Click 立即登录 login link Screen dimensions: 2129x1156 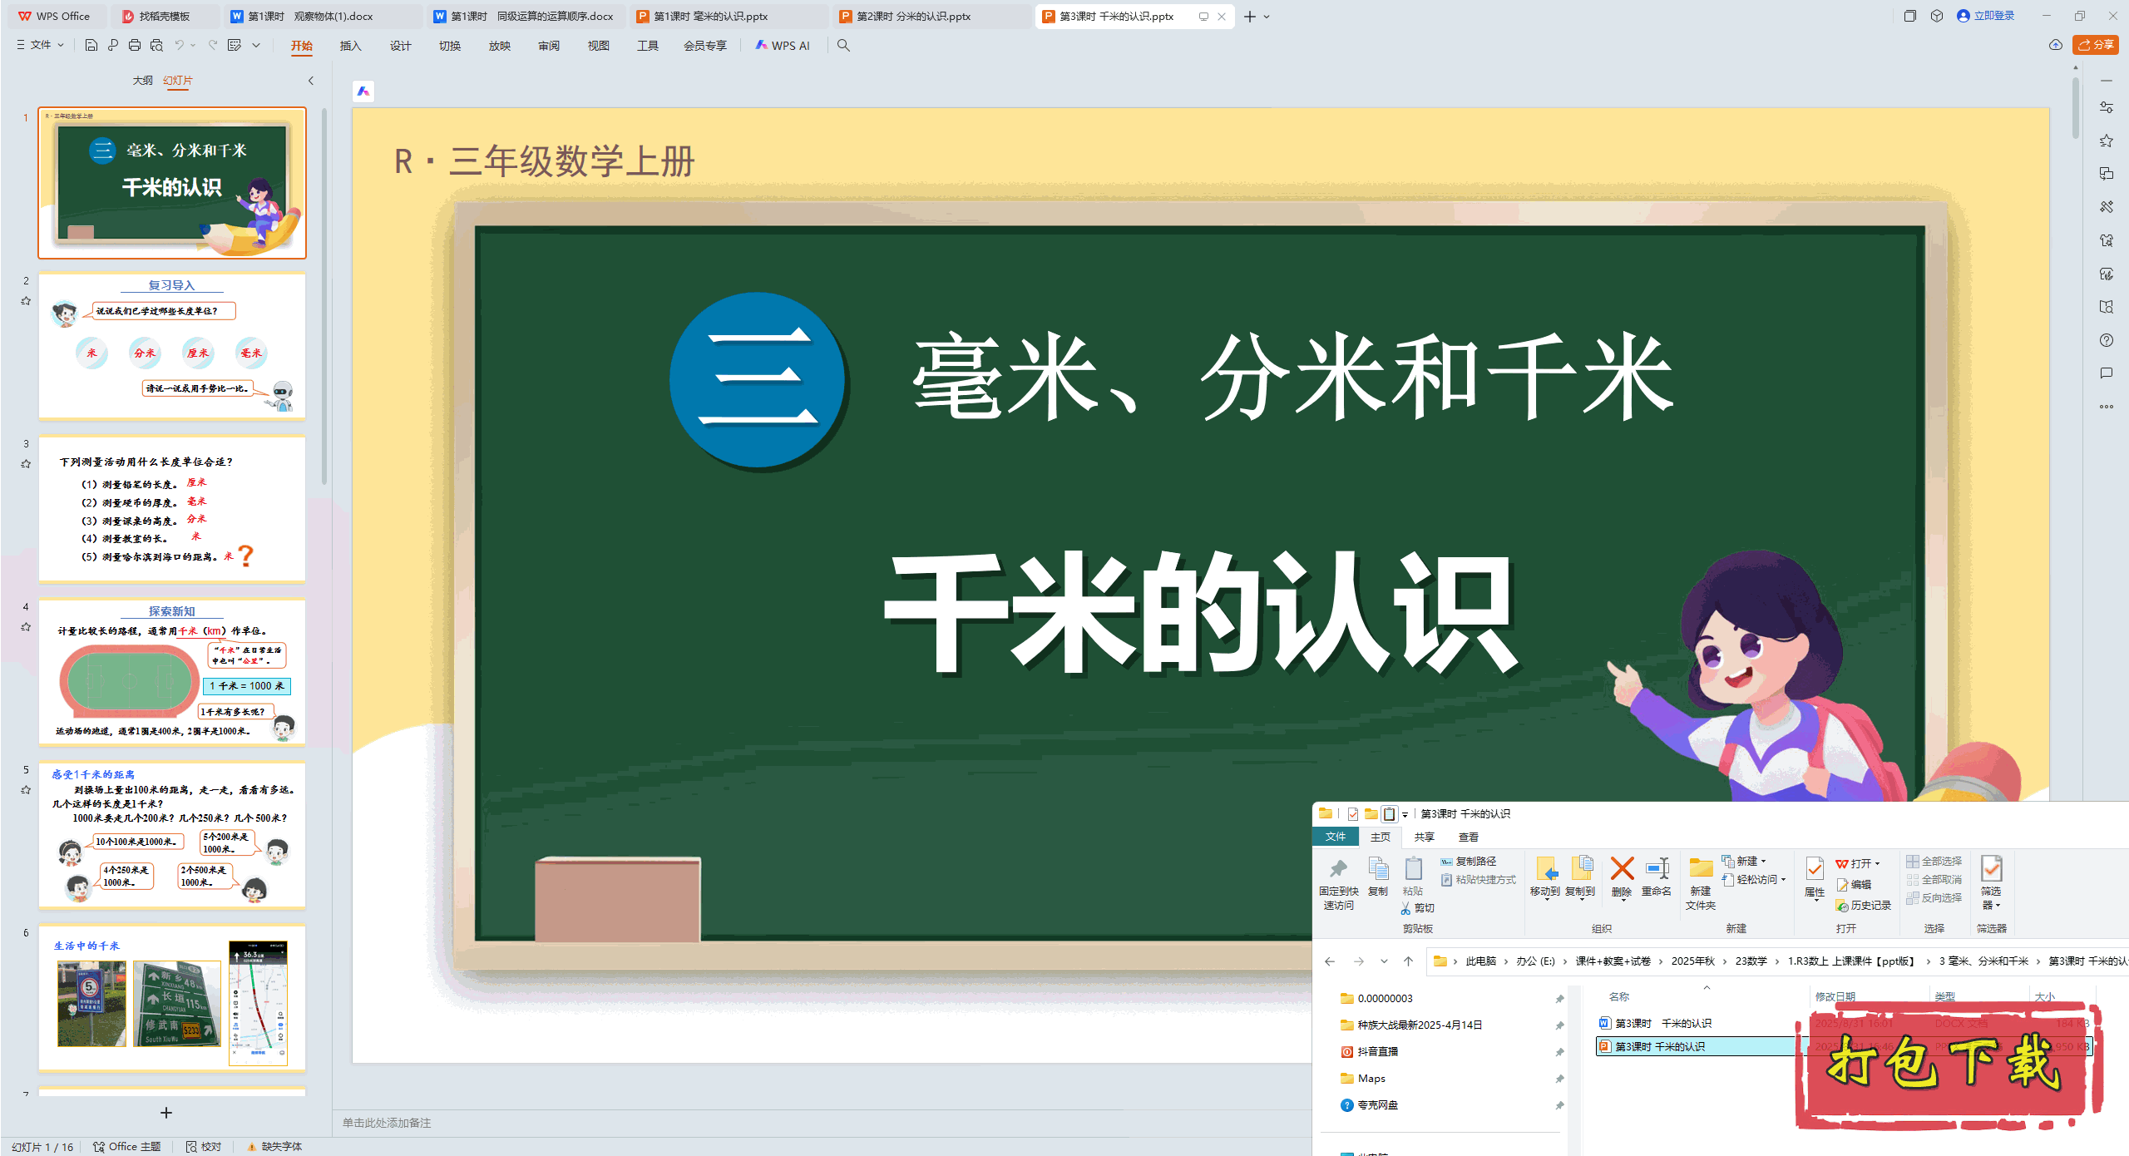pos(1993,16)
